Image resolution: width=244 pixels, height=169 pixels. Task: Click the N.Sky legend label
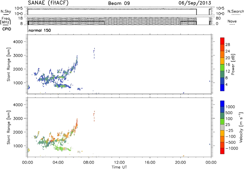point(6,11)
